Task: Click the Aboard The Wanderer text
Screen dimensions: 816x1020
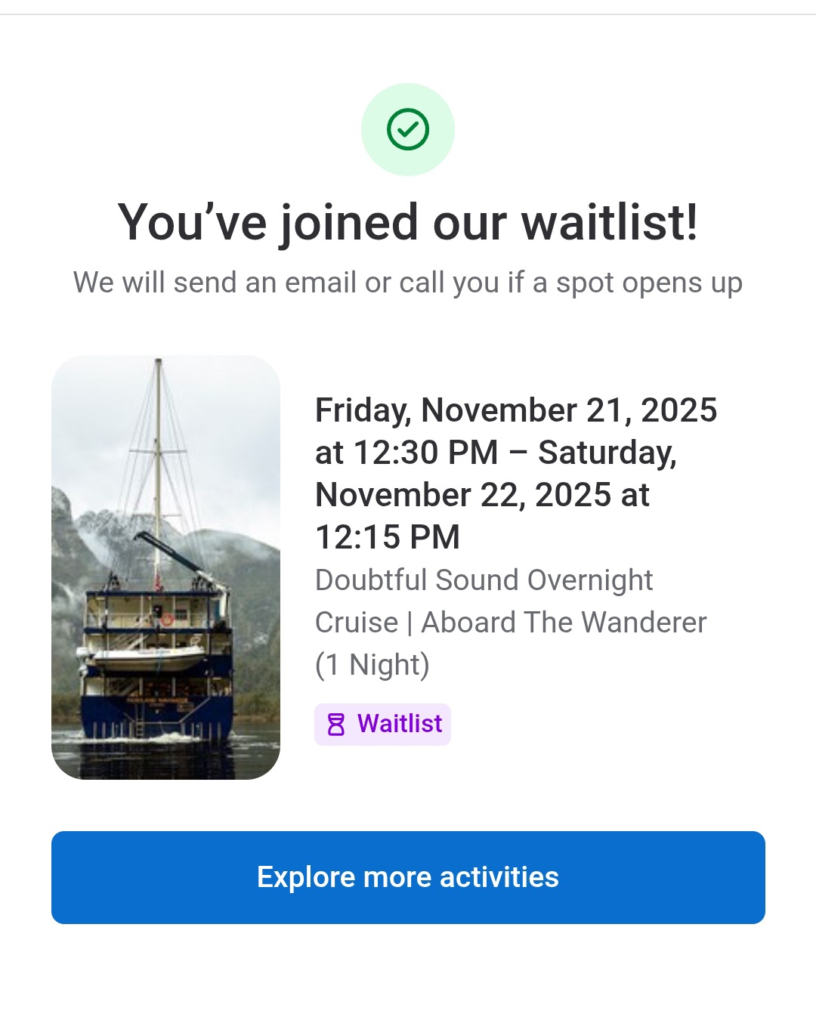Action: point(564,623)
